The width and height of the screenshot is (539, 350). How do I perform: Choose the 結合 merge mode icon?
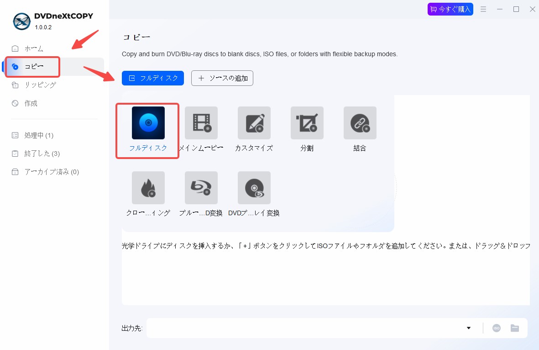[x=360, y=123]
